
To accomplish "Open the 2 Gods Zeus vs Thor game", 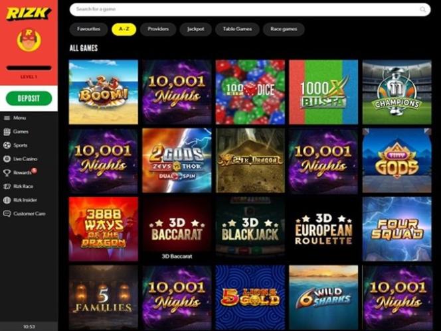I will (177, 161).
